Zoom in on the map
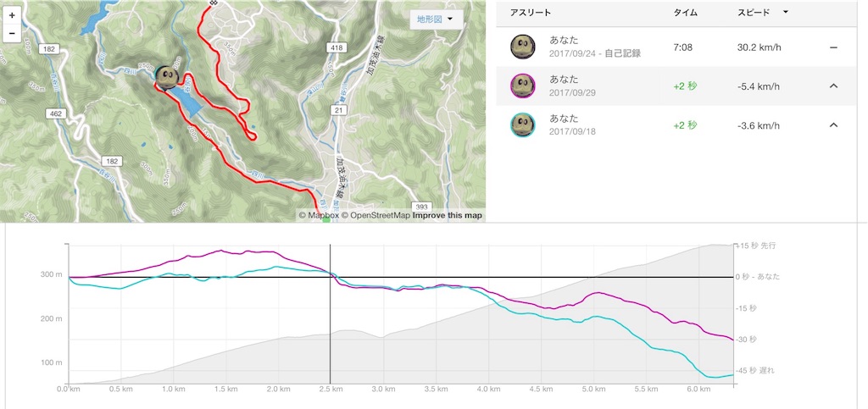Viewport: 868px width, 409px height. click(12, 15)
